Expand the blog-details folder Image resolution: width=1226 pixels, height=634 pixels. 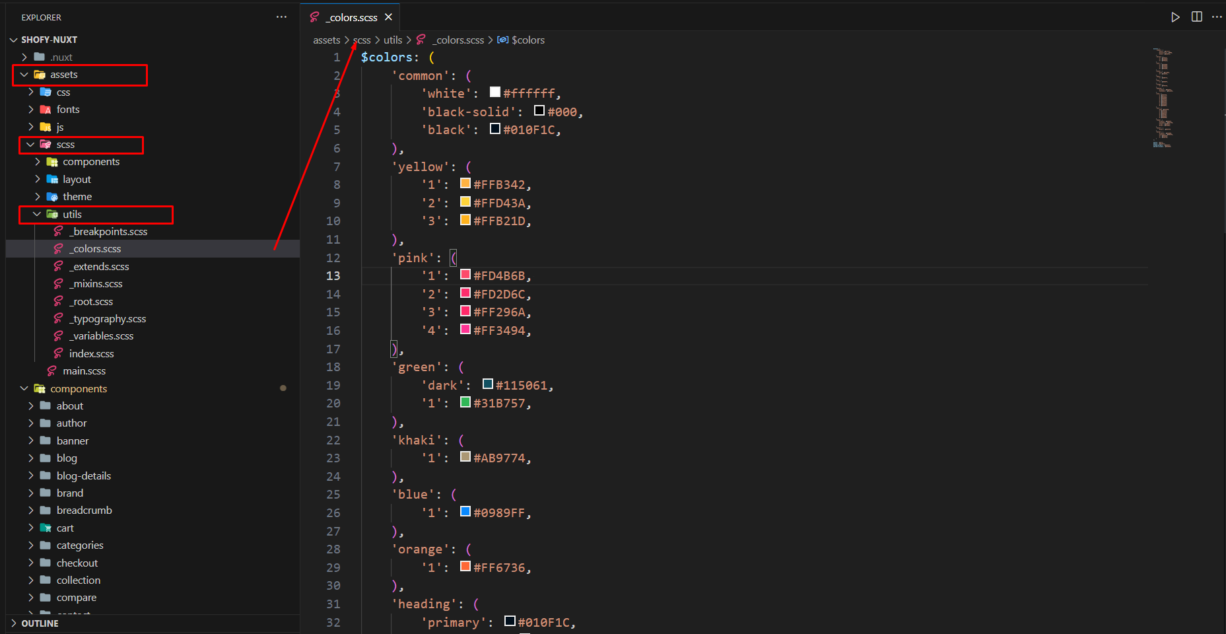[30, 475]
